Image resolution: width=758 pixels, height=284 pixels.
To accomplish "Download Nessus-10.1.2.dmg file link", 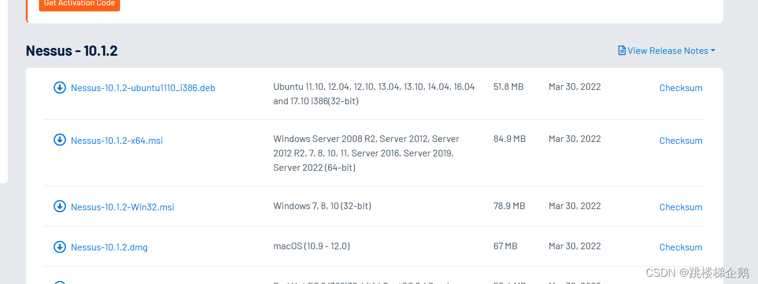I will point(109,247).
